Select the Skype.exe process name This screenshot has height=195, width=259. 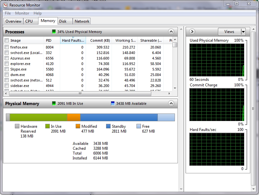(18, 69)
